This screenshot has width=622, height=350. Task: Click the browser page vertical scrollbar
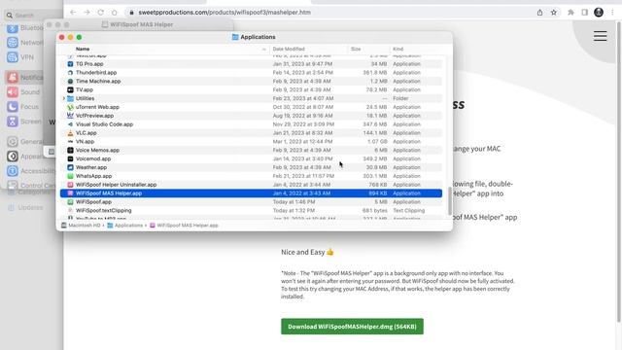(618, 171)
